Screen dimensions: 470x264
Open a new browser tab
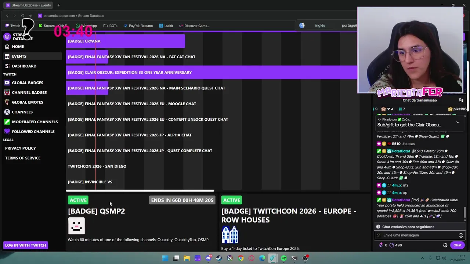point(59,5)
